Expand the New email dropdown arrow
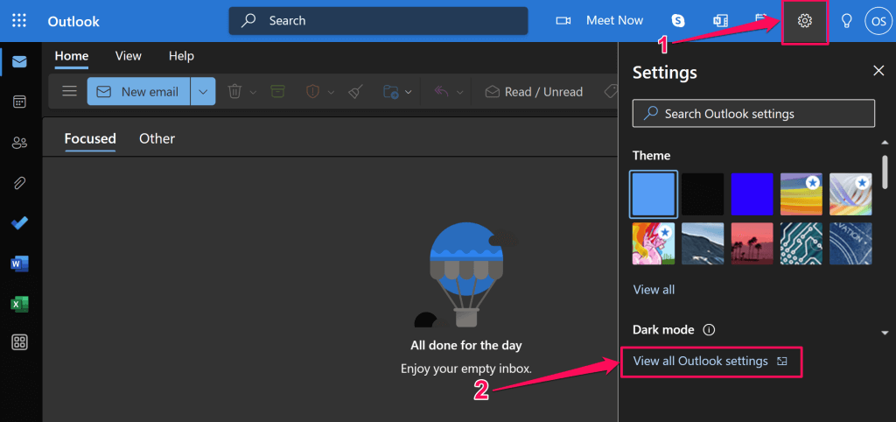 coord(203,91)
